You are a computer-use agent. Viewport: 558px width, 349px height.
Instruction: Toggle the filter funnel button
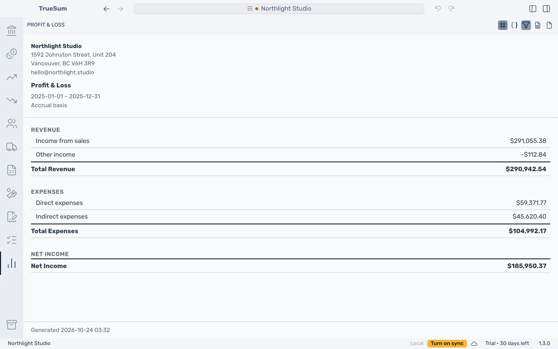coord(526,25)
